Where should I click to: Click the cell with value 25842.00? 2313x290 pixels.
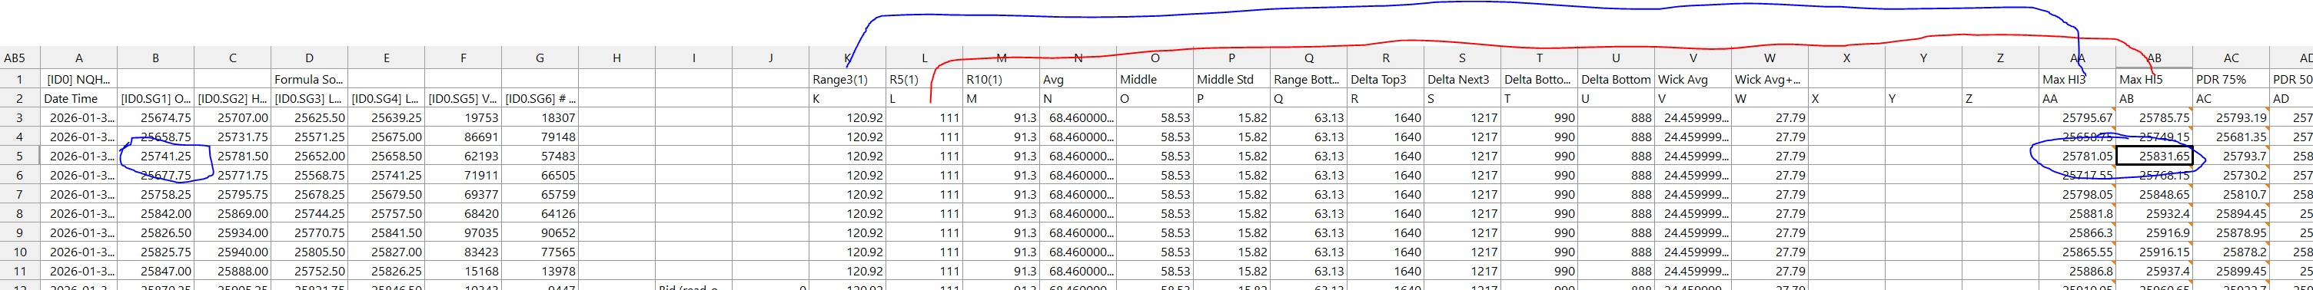[155, 214]
